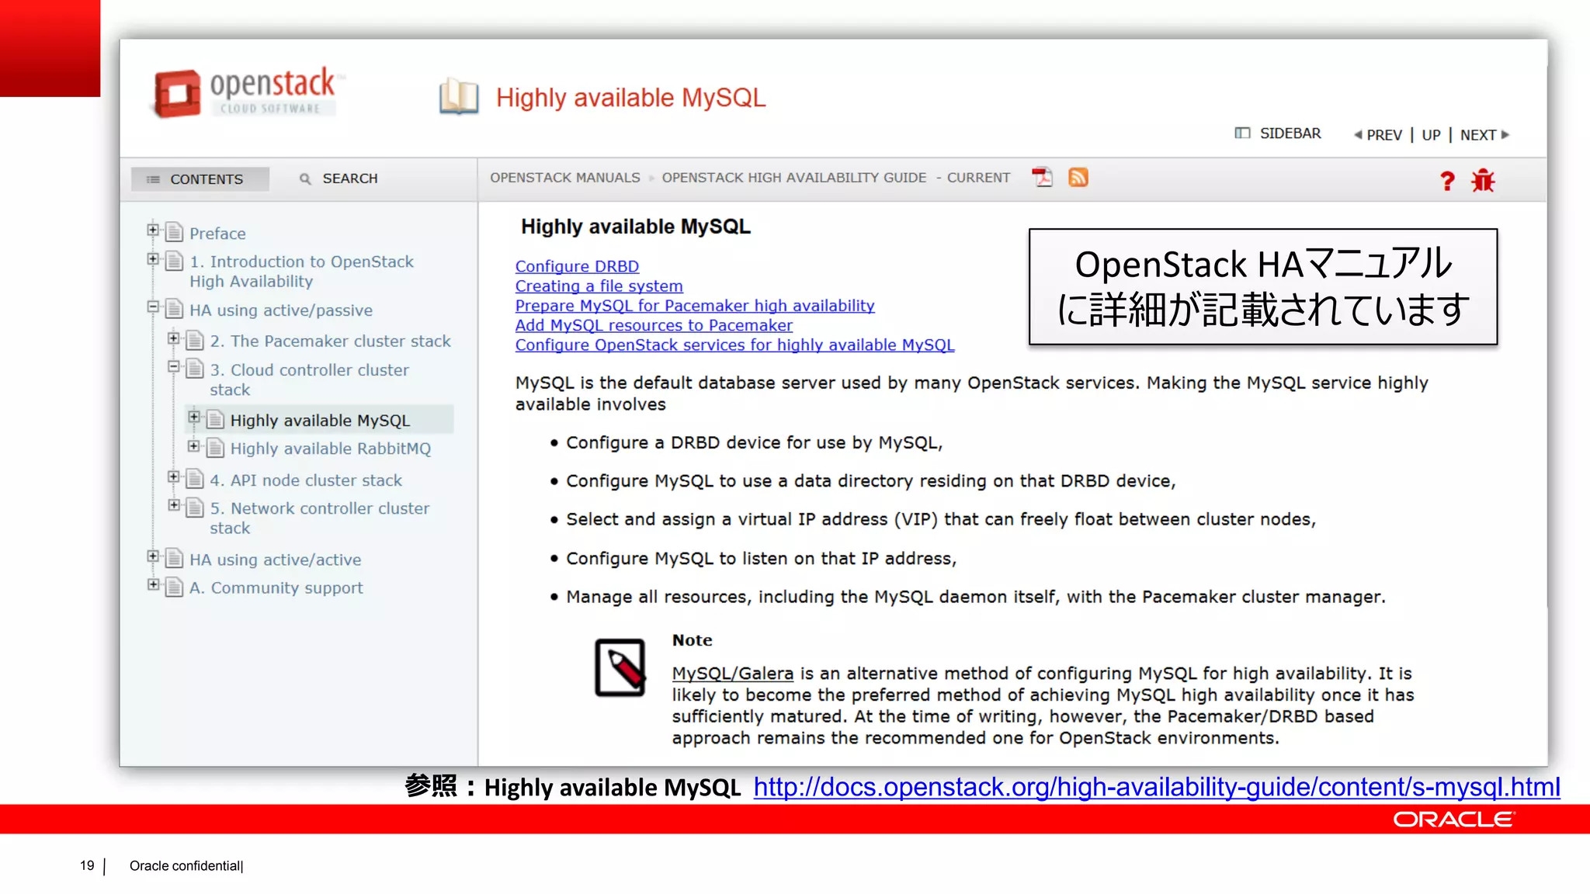
Task: Click the Highly available MySQL black section heading
Action: click(635, 227)
